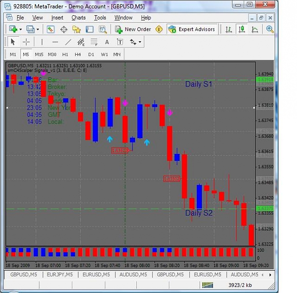The width and height of the screenshot is (297, 293).
Task: Select the first GBPUSD,M5 chart tab
Action: coord(24,274)
